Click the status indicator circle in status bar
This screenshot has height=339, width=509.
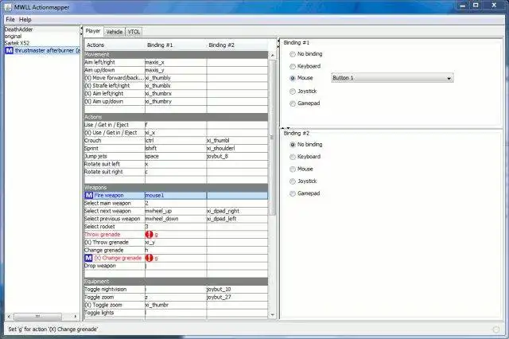click(x=496, y=329)
